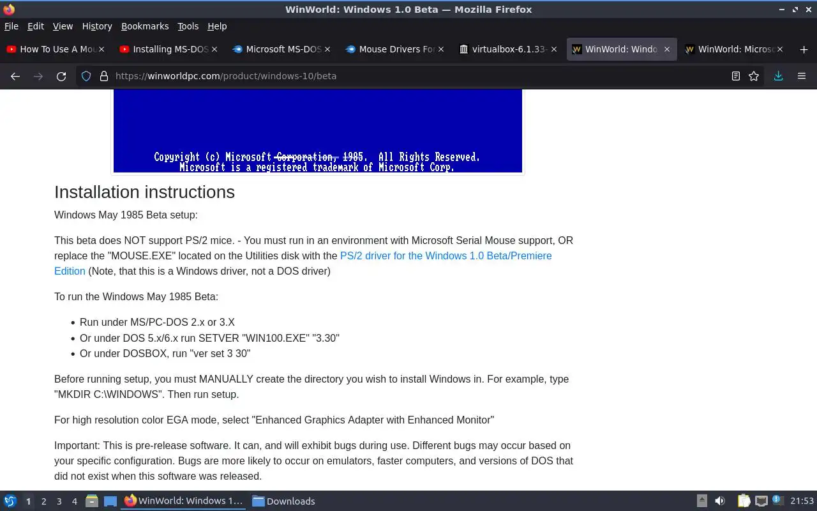Switch to workspace 3

tap(59, 501)
